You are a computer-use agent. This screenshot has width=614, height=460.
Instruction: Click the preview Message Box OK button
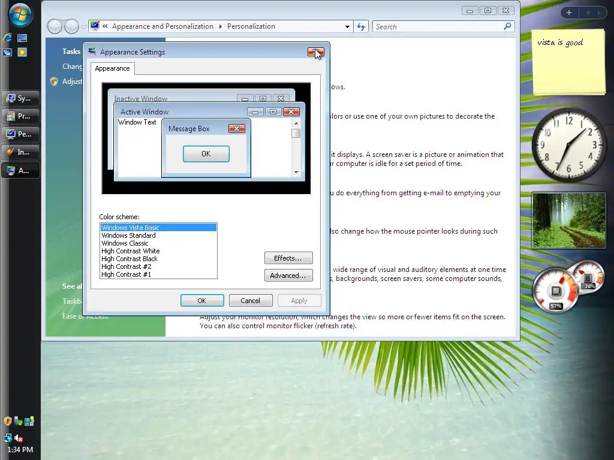206,154
